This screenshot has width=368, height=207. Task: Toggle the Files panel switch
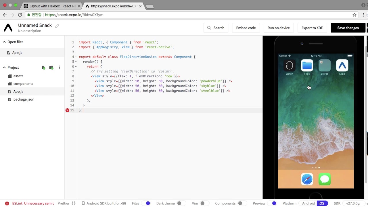point(146,203)
